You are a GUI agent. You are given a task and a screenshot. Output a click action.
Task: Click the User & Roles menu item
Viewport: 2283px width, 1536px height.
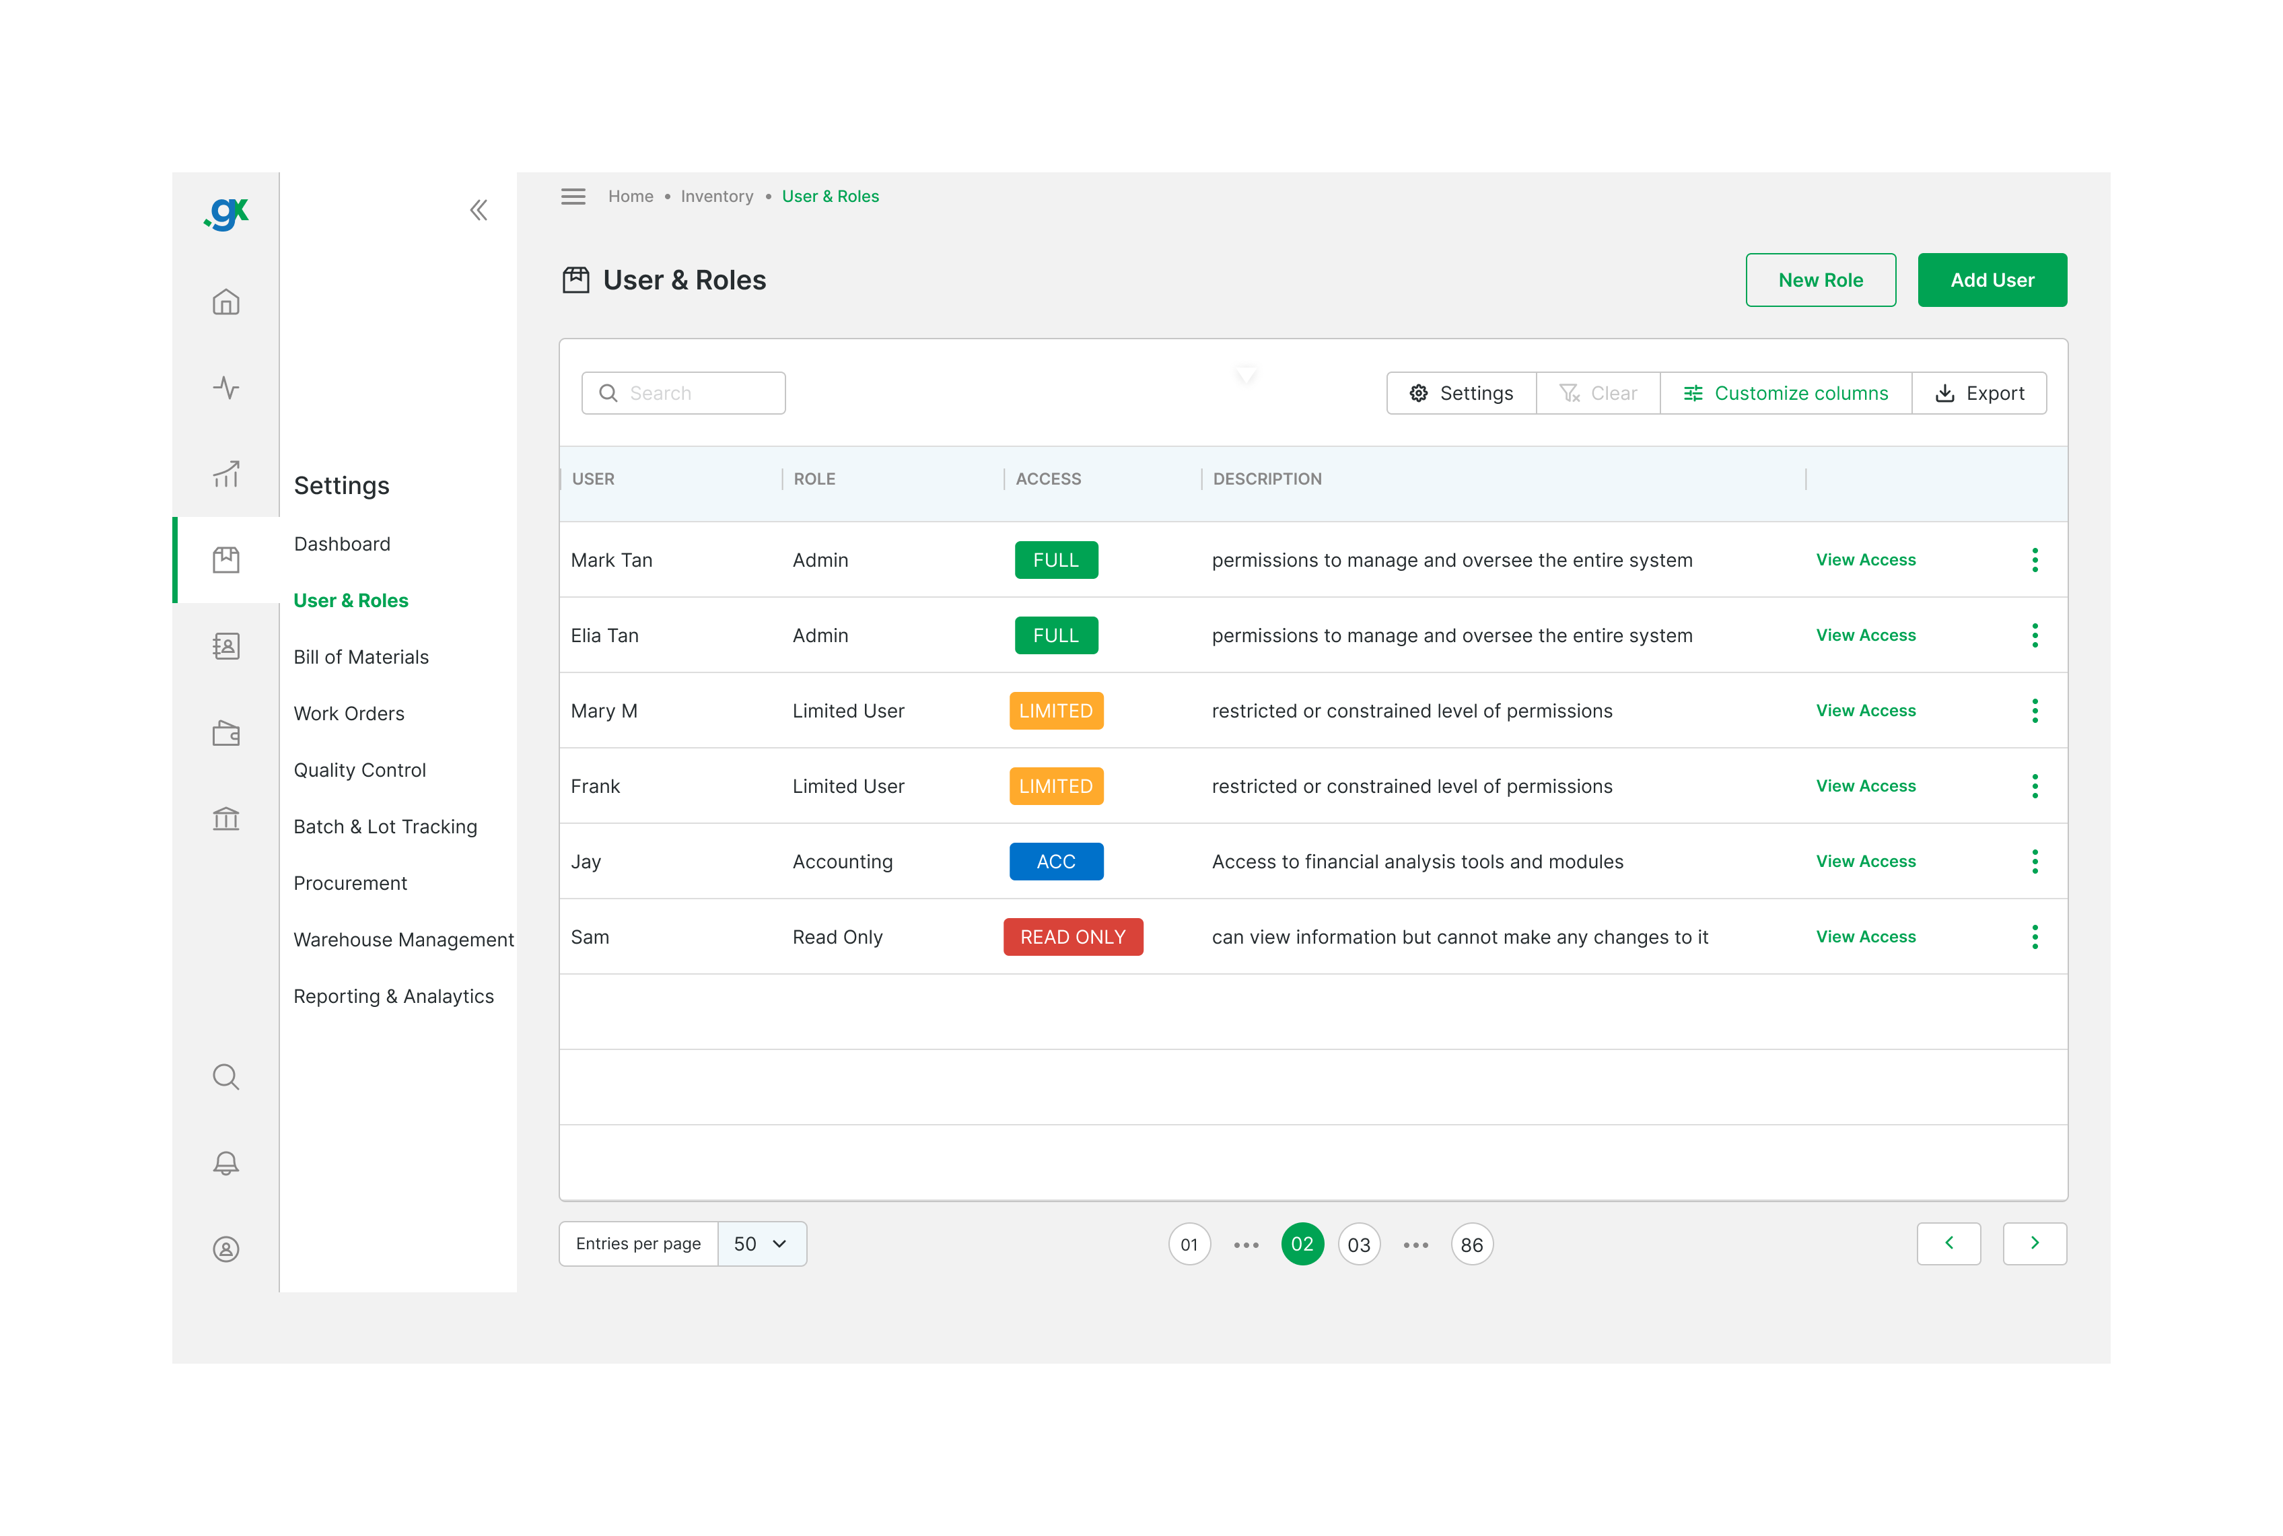pyautogui.click(x=349, y=600)
